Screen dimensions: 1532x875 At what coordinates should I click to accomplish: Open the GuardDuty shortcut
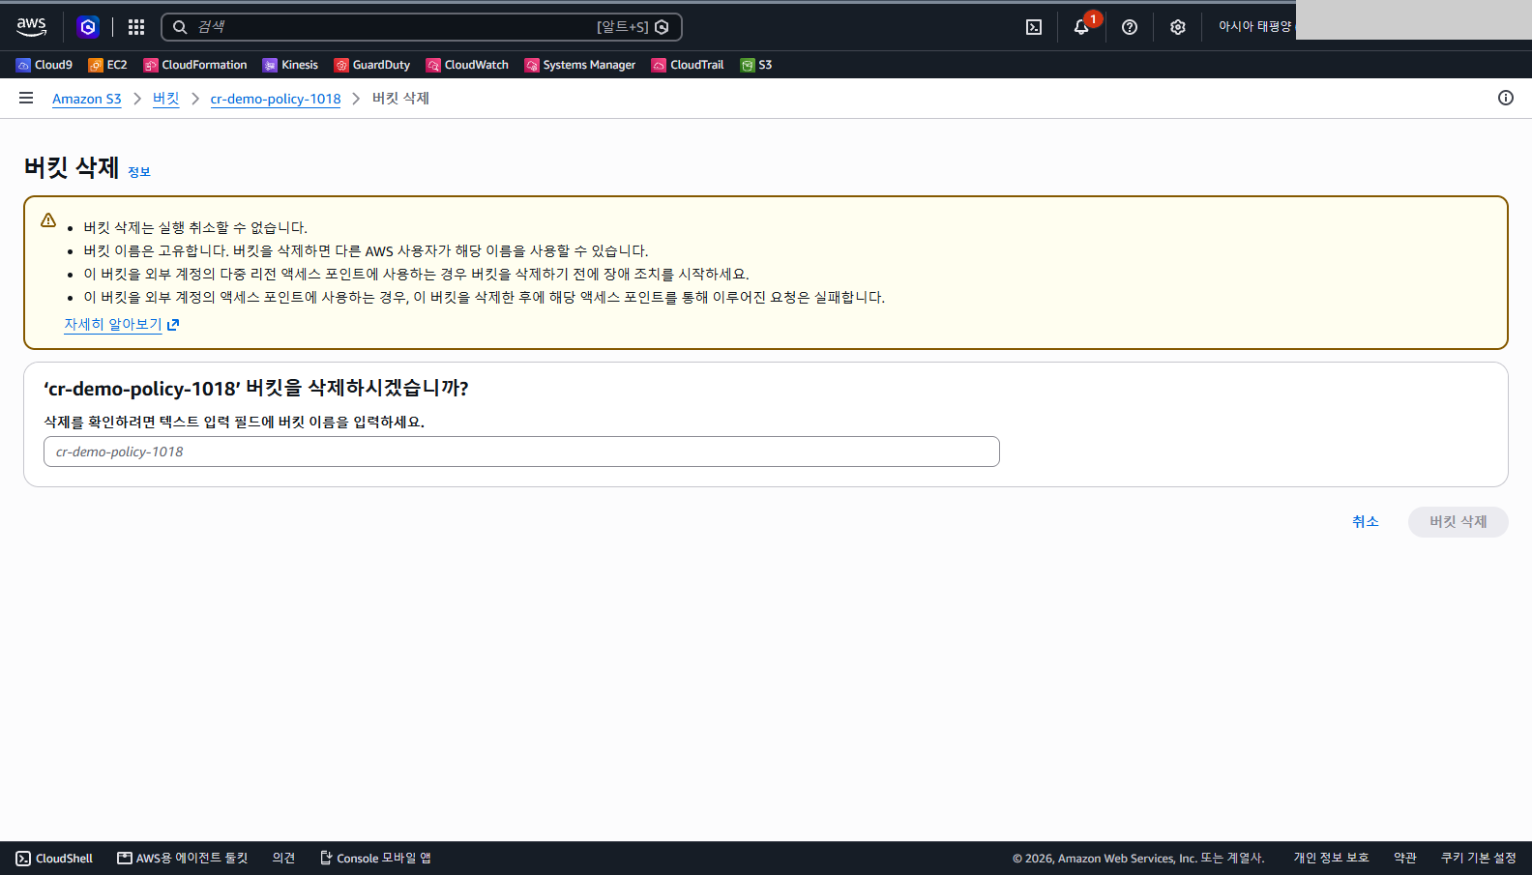pyautogui.click(x=372, y=65)
